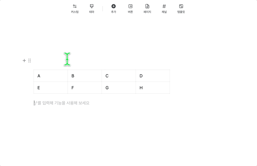257x166 pixels.
Task: Click the 커스텀 label in toolbar
Action: (75, 12)
